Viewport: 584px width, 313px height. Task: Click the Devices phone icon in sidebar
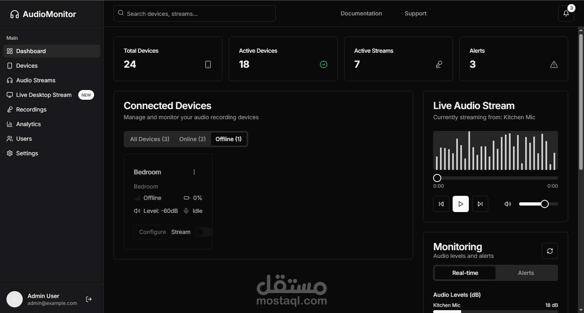tap(10, 66)
